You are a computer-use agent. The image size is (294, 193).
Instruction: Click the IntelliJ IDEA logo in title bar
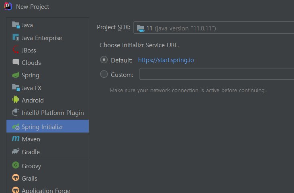pos(8,6)
